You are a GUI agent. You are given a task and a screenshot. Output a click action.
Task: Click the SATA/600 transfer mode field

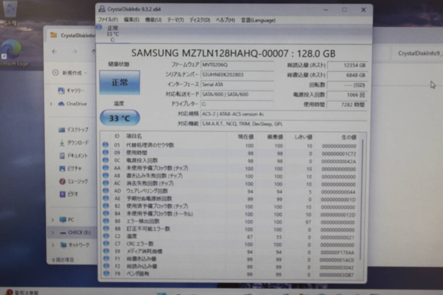(237, 94)
